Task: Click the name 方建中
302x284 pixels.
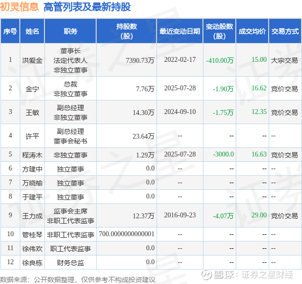Action: pyautogui.click(x=32, y=169)
